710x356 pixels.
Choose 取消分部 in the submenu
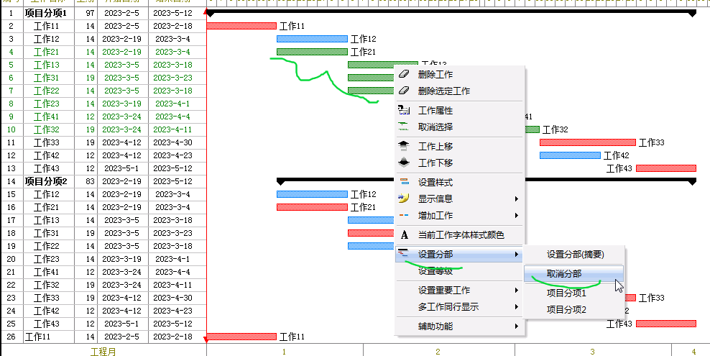pos(564,274)
